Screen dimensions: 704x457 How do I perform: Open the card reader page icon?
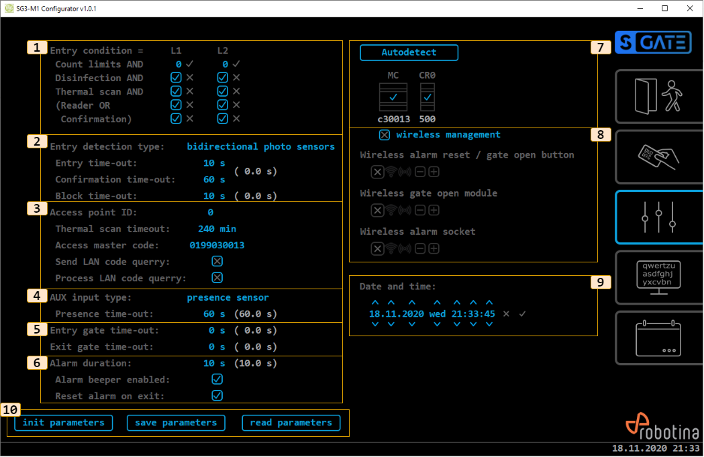[x=657, y=157]
